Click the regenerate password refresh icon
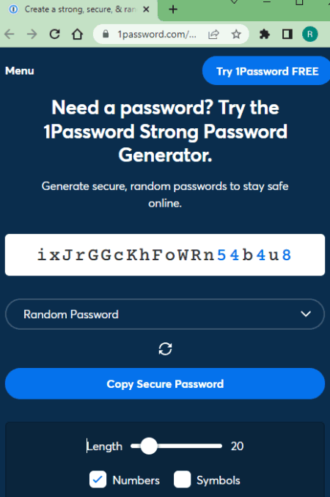The image size is (330, 497). 165,349
